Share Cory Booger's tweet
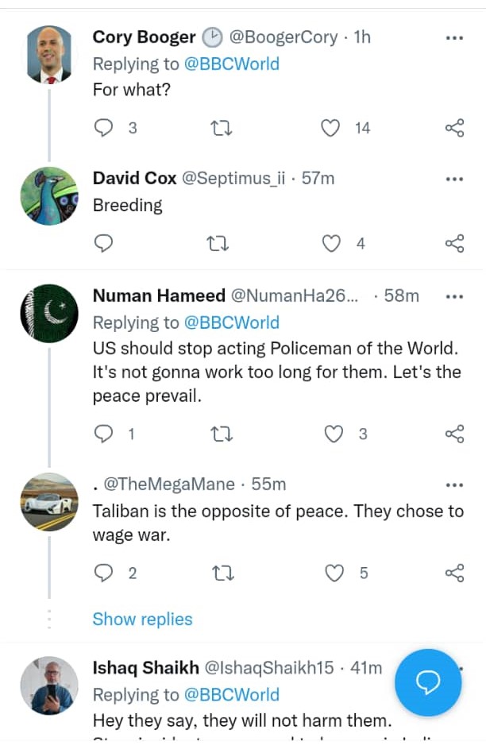This screenshot has height=749, width=486. pyautogui.click(x=454, y=128)
